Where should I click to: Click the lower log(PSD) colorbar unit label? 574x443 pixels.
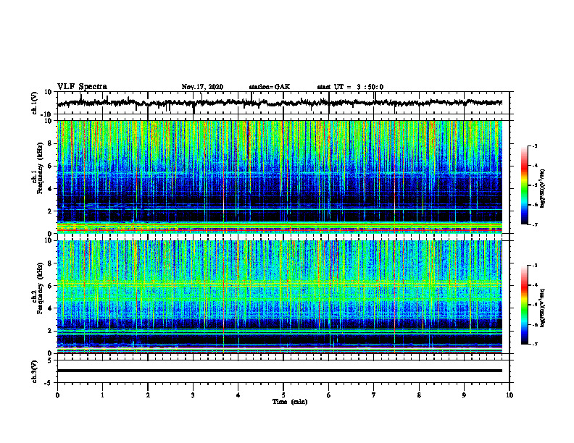[543, 308]
